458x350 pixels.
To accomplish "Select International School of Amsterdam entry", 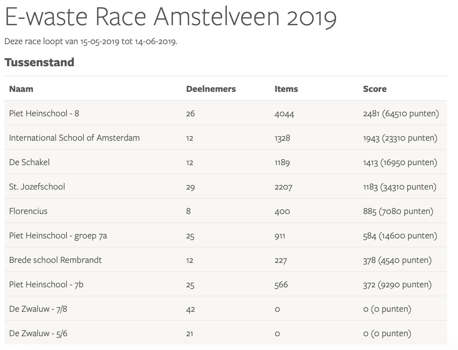I will click(x=74, y=138).
